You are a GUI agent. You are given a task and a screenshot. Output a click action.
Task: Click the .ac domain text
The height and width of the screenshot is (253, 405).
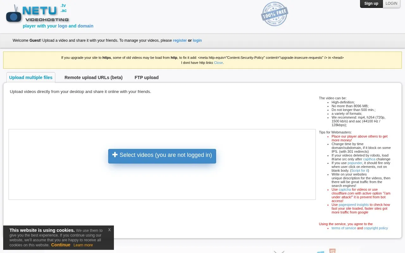[64, 10]
